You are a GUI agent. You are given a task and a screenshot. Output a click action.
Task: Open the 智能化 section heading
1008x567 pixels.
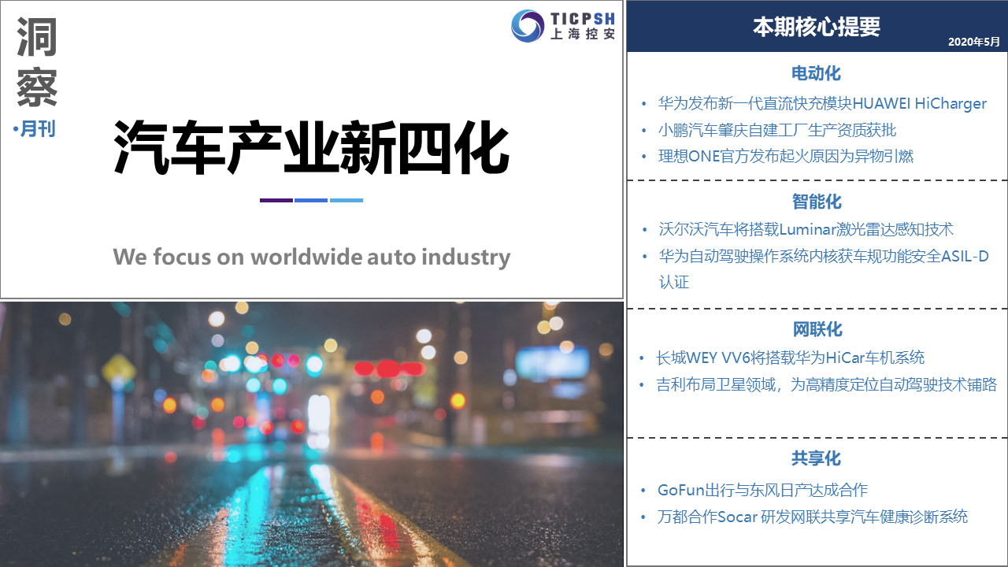click(x=817, y=202)
